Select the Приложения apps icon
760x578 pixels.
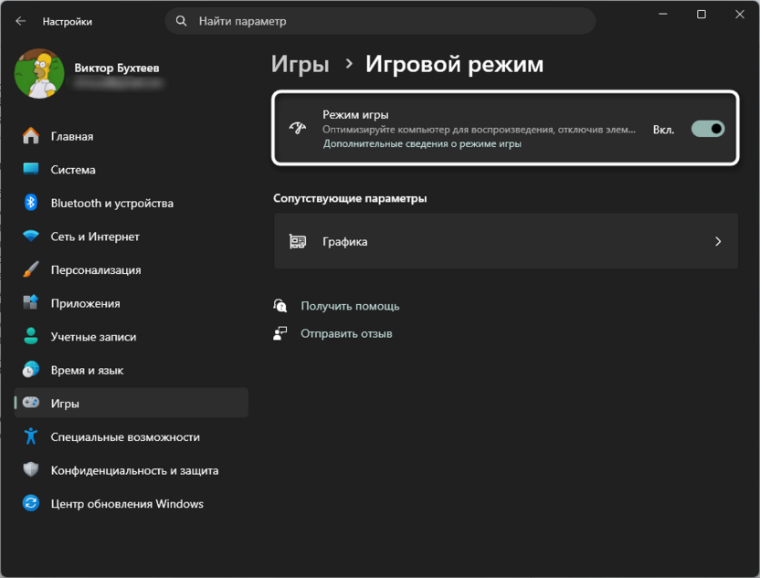tap(31, 303)
